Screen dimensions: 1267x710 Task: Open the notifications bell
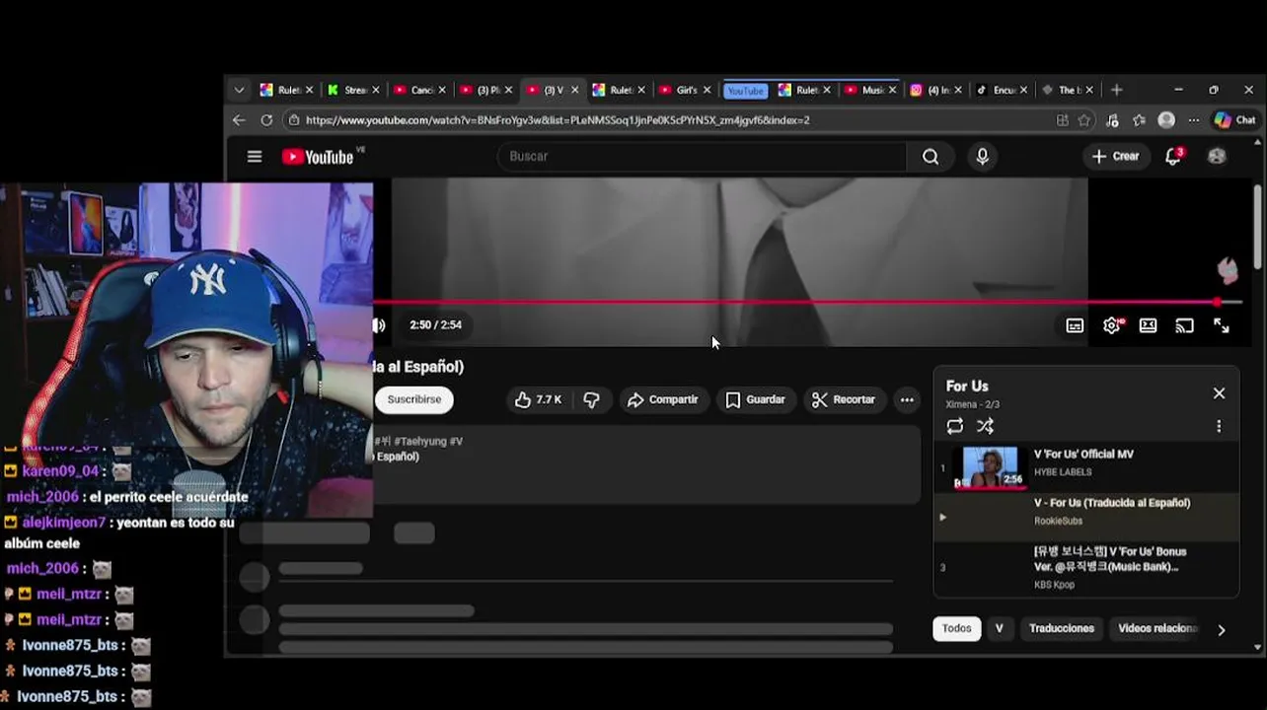point(1173,156)
